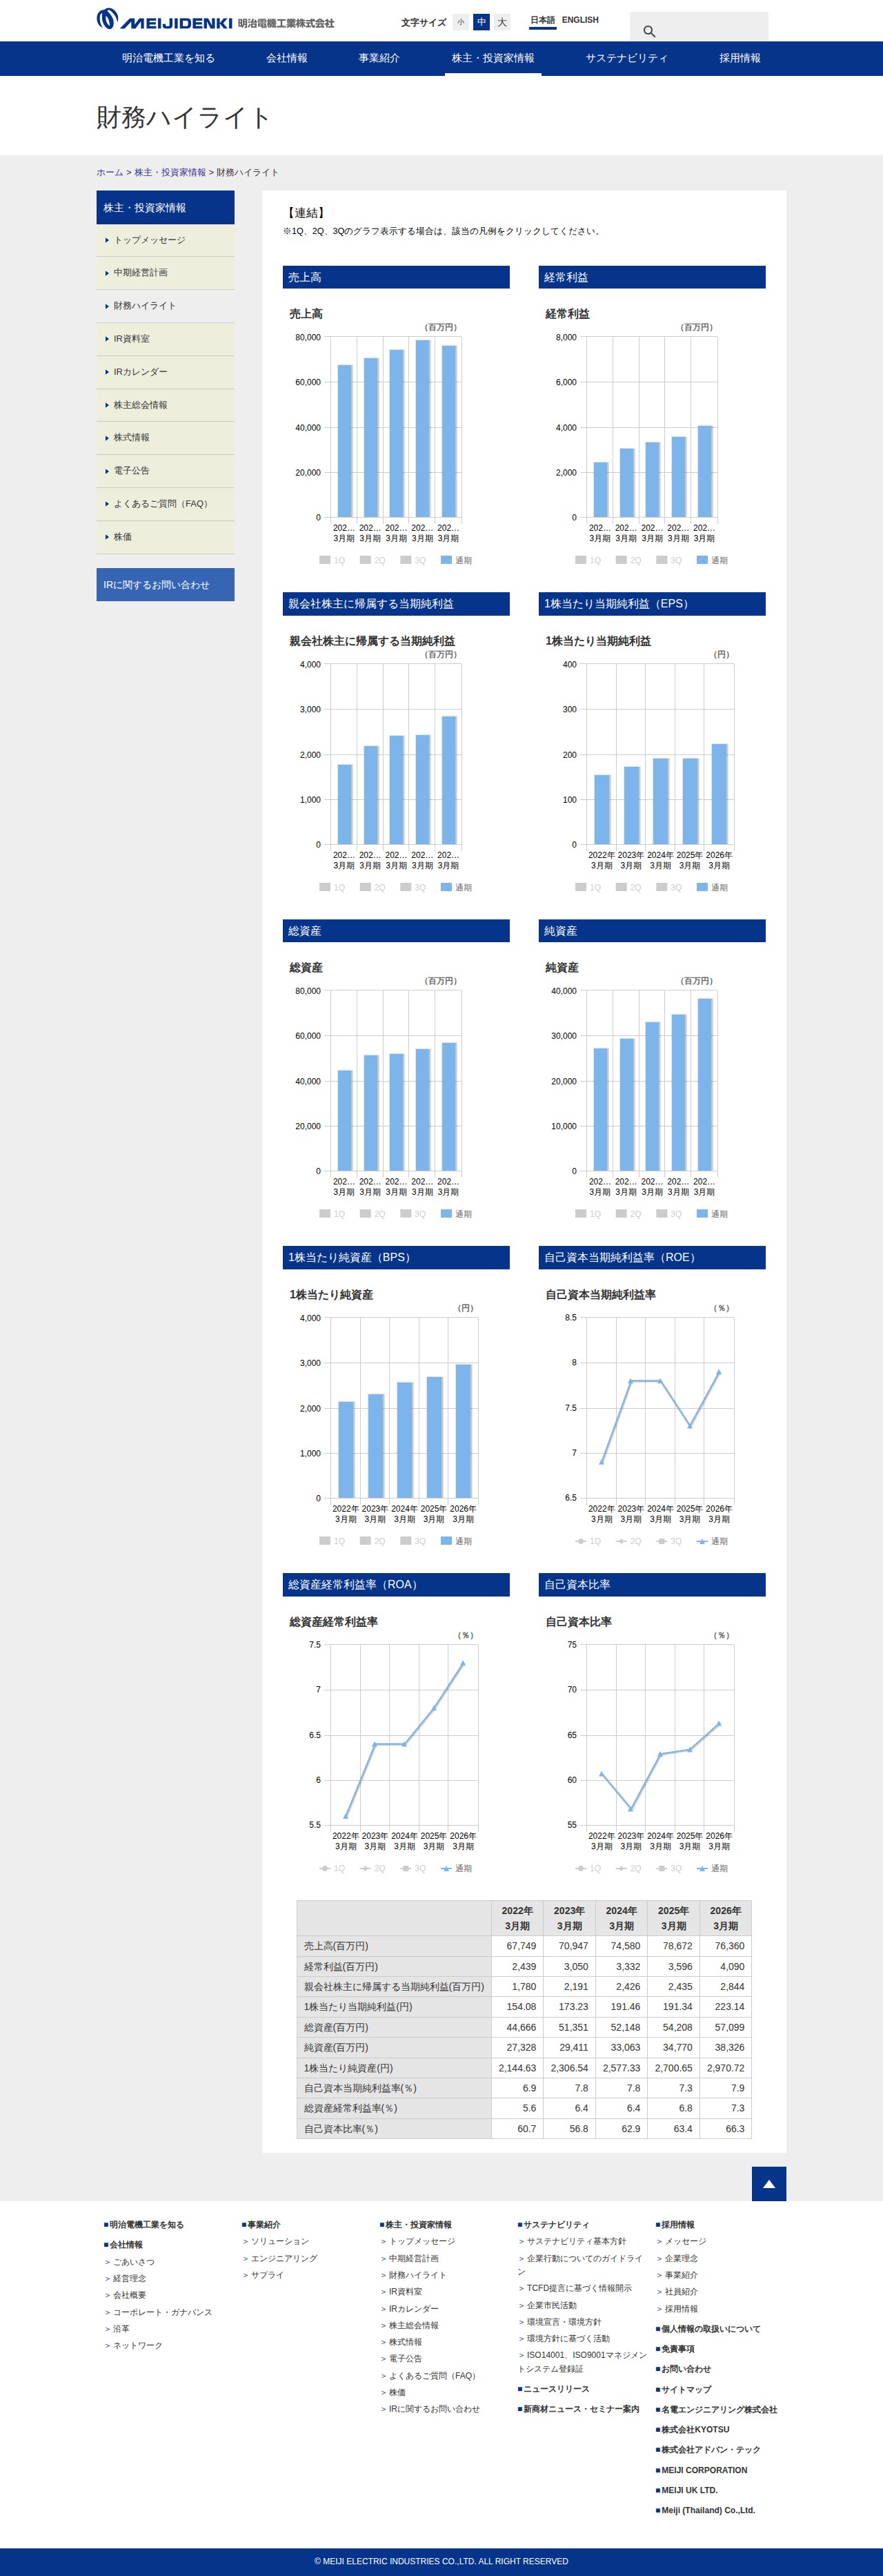Toggle the 3Q legend in the 総資産 chart
This screenshot has width=883, height=2576.
tap(413, 1214)
